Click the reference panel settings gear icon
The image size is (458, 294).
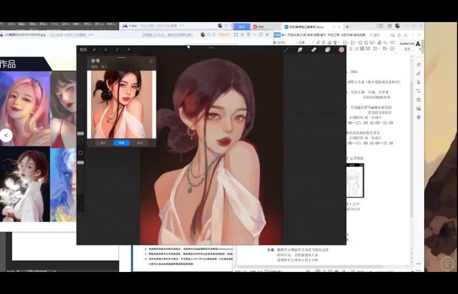pos(151,61)
